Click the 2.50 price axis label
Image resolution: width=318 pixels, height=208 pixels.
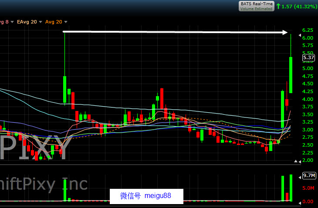coord(308,145)
